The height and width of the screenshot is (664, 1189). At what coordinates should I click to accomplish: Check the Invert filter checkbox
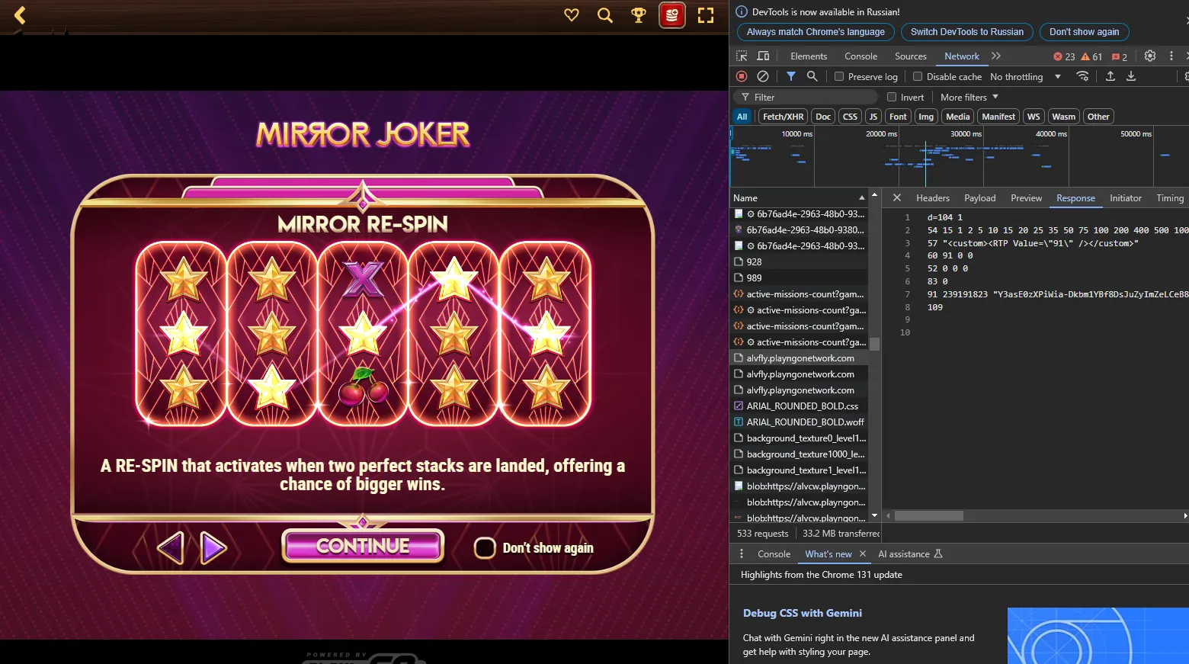(x=892, y=97)
